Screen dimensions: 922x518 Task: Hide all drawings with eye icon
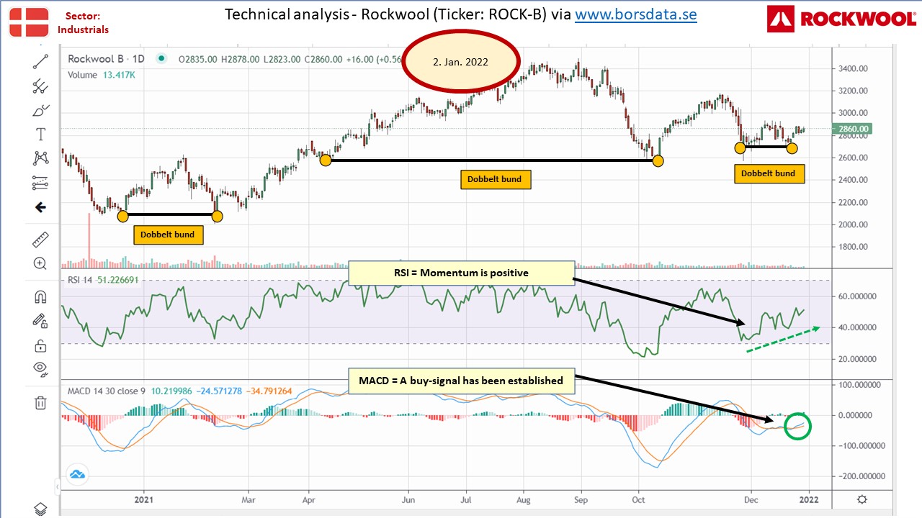pyautogui.click(x=40, y=369)
